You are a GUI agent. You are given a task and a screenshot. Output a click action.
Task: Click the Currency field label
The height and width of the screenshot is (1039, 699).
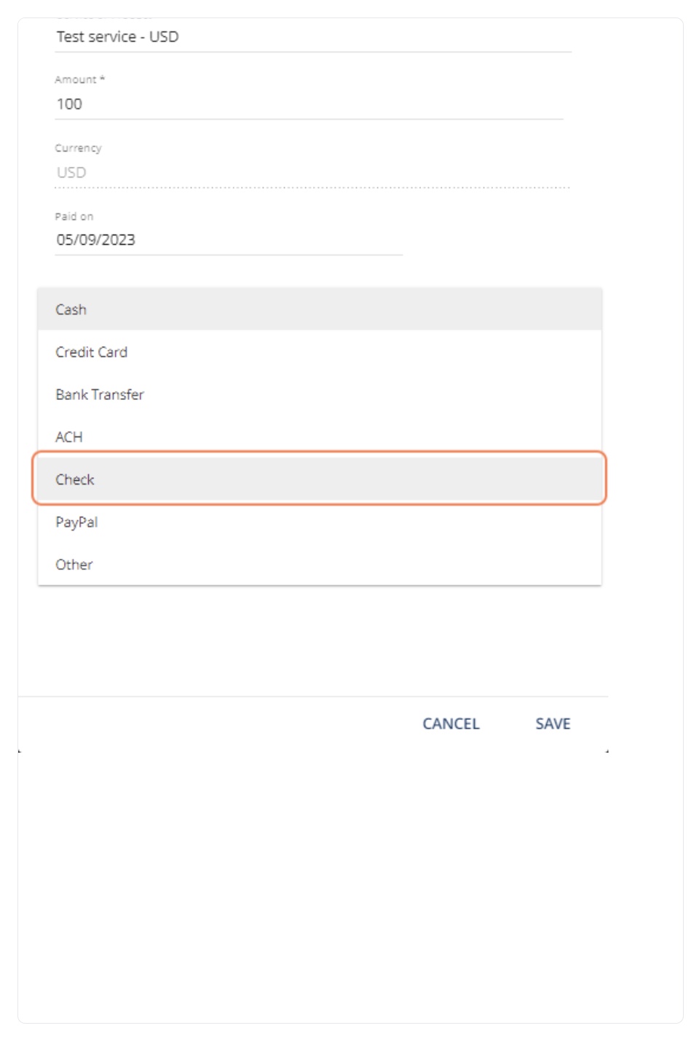(x=78, y=148)
